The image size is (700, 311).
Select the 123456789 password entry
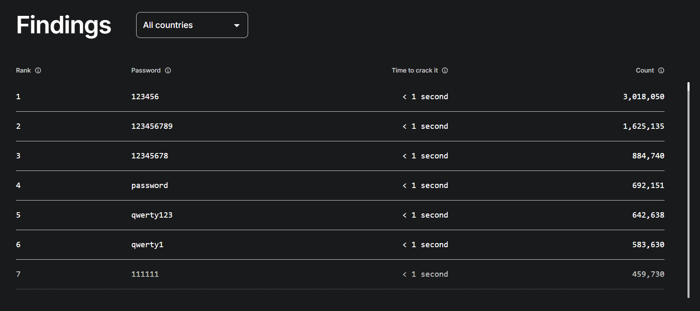click(152, 126)
